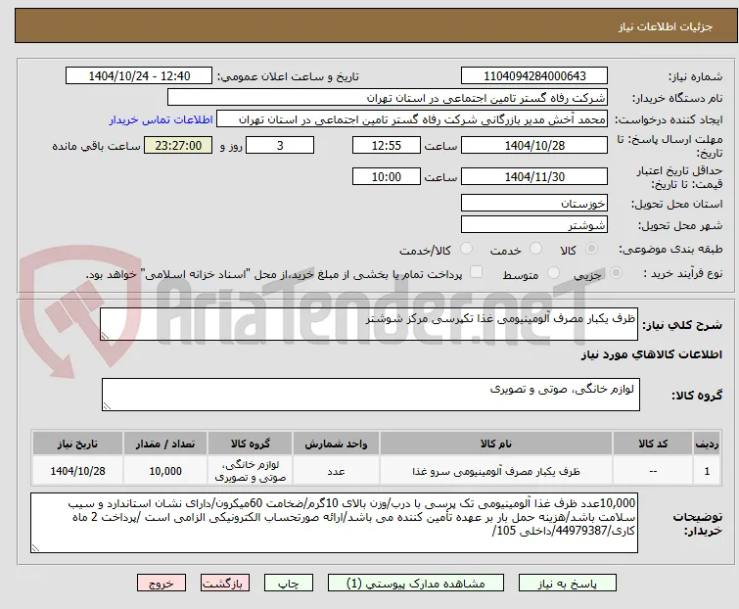Image resolution: width=739 pixels, height=609 pixels.
Task: Click the تاریخ نیاز column header
Action: click(77, 444)
